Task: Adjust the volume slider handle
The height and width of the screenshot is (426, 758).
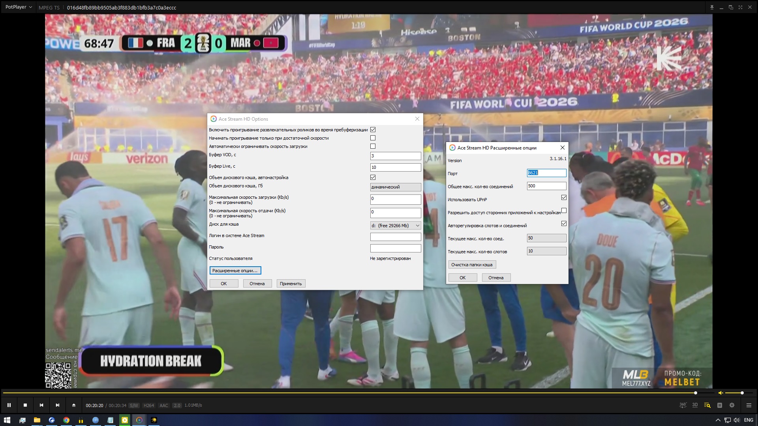Action: pyautogui.click(x=742, y=393)
